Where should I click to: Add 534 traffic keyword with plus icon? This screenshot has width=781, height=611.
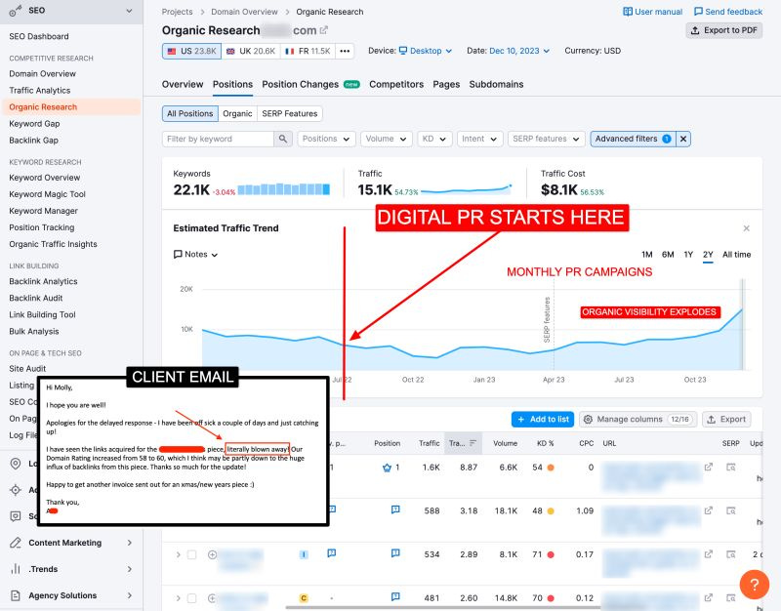[x=212, y=554]
